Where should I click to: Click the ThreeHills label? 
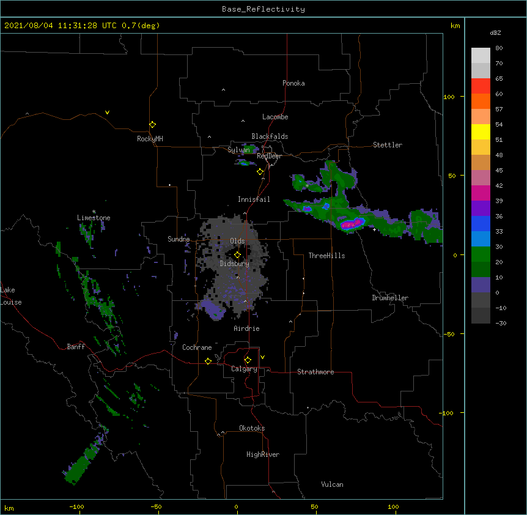tap(326, 256)
